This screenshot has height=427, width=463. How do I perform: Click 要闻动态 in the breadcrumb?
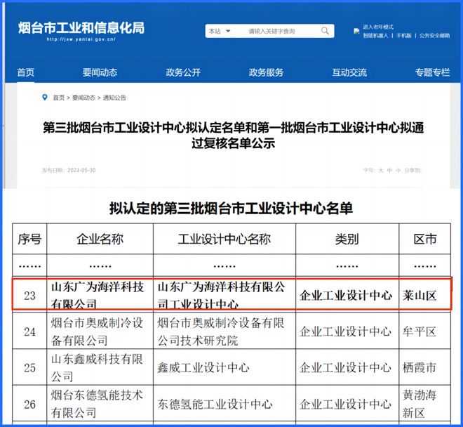83,98
